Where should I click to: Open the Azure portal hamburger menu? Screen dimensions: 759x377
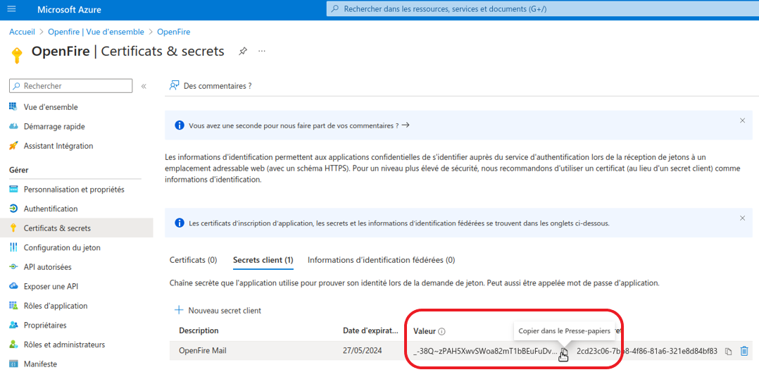point(12,9)
